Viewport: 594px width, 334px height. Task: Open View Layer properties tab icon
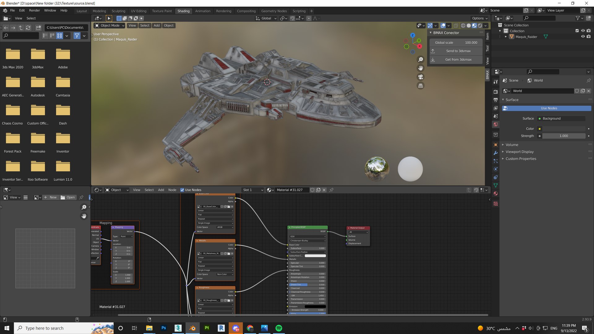(496, 108)
